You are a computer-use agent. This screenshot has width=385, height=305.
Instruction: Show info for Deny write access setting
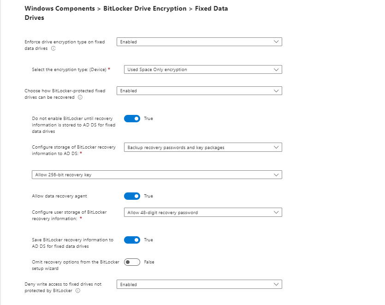[78, 291]
